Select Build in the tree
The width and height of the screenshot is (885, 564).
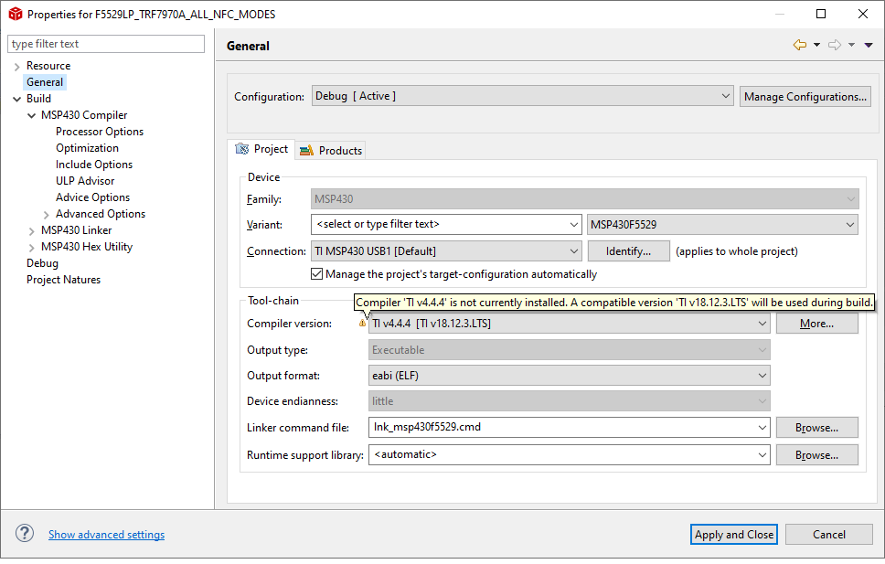click(39, 99)
